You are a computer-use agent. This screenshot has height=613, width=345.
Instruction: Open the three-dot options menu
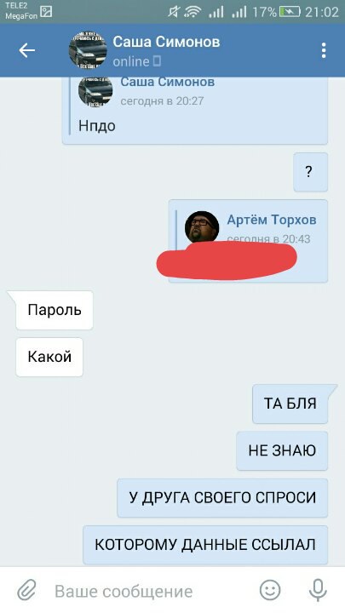[x=324, y=50]
